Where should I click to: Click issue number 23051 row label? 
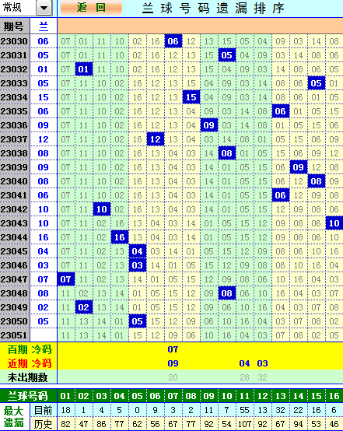point(14,335)
